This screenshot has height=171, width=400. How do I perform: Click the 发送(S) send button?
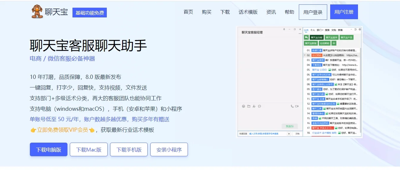click(290, 126)
